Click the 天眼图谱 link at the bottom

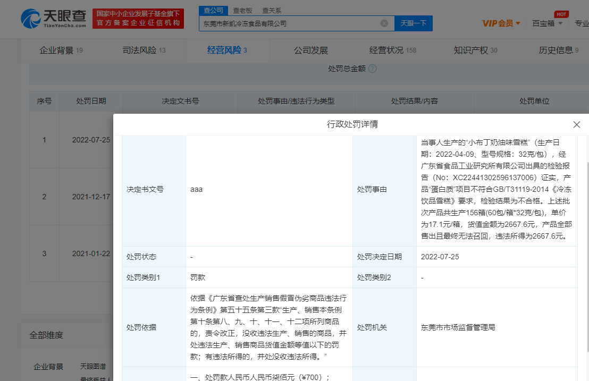tap(93, 366)
